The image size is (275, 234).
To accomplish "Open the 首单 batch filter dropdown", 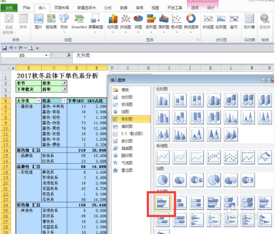I will 64,89.
